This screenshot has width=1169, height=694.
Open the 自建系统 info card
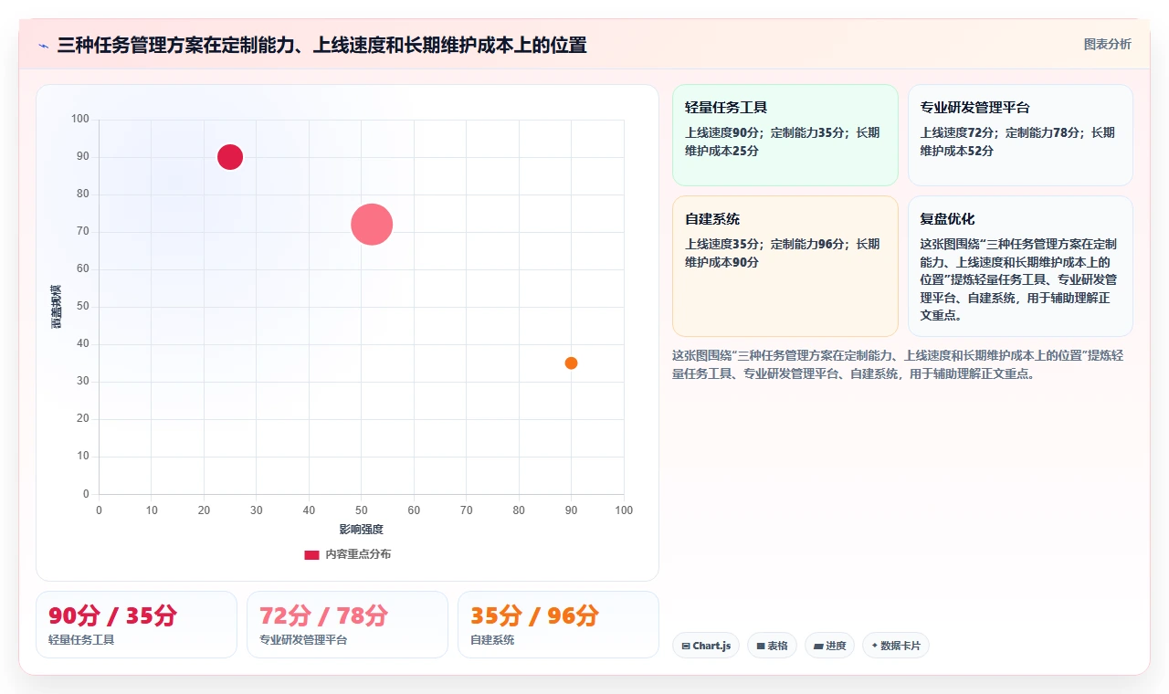(785, 267)
